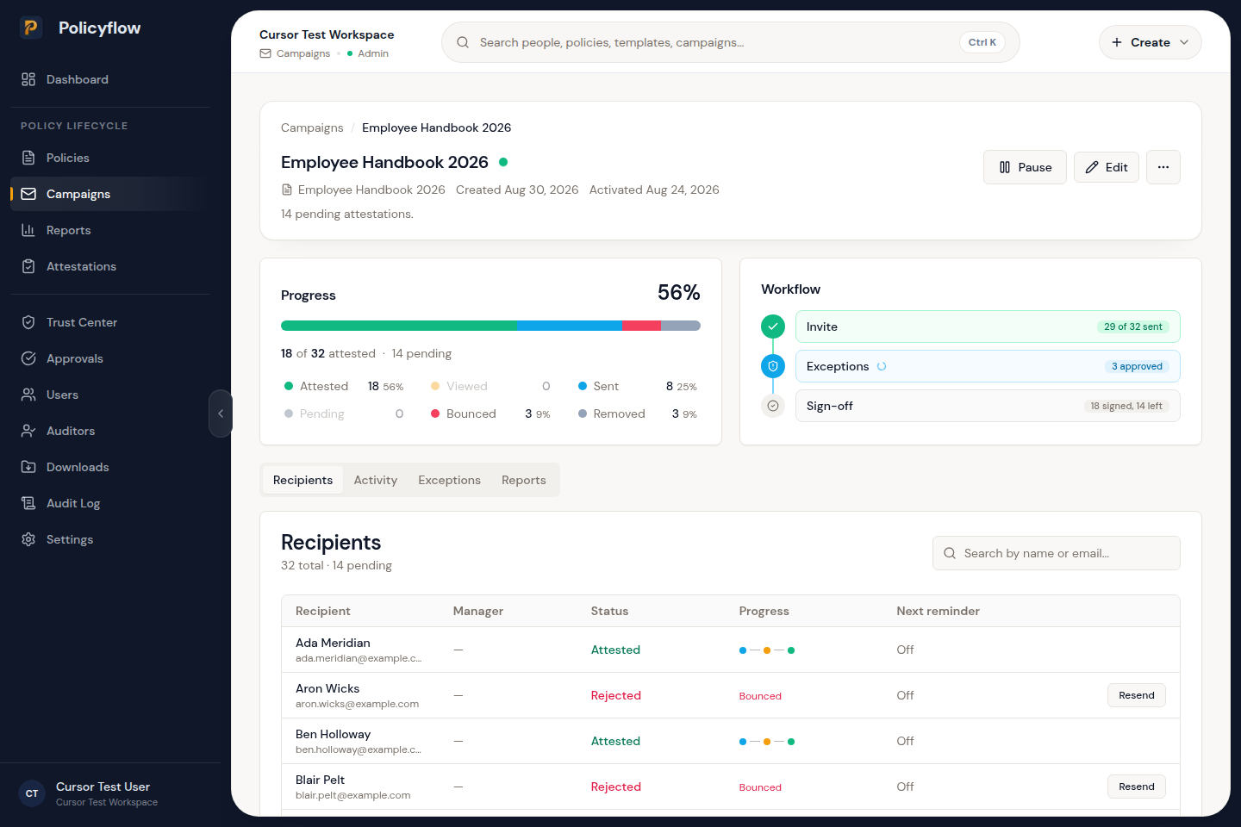Select the Auditors icon in navigation

[x=28, y=431]
